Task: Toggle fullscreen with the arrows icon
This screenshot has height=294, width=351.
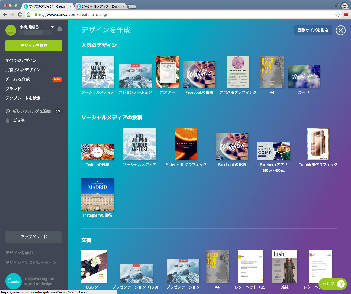Action: (337, 5)
